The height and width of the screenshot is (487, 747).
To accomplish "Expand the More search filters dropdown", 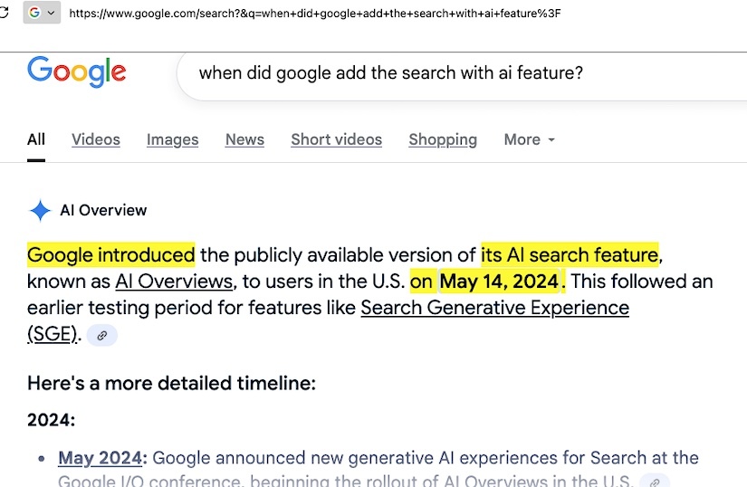I will [529, 139].
